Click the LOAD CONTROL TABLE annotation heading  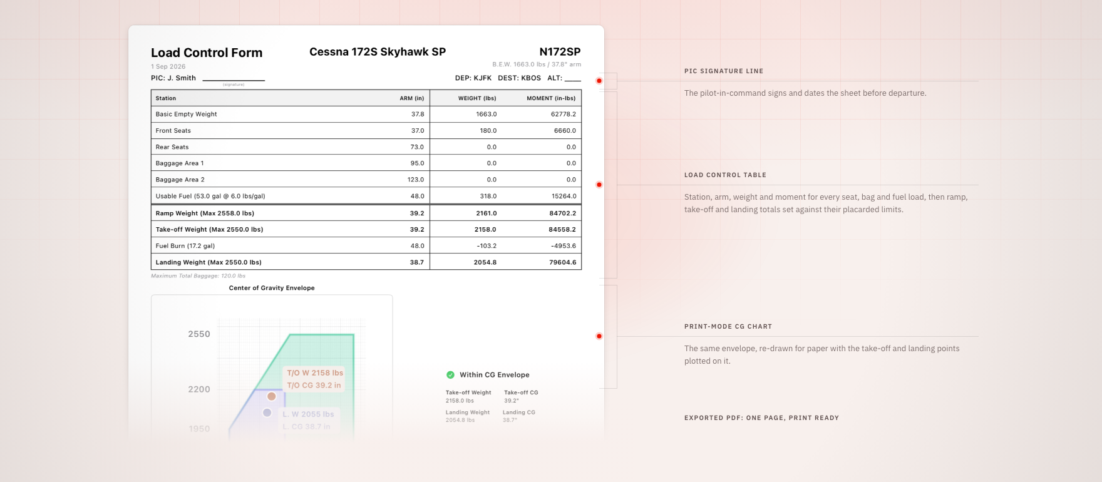[x=725, y=175]
